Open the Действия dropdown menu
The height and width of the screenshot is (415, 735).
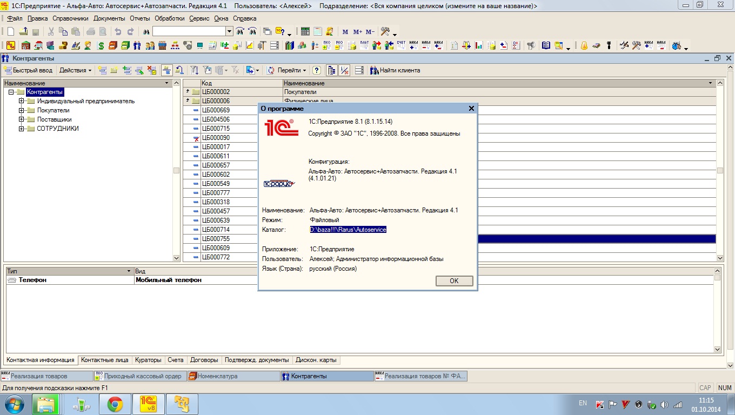(75, 70)
